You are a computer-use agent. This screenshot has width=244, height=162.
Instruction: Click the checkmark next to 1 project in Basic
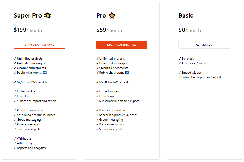click(180, 58)
